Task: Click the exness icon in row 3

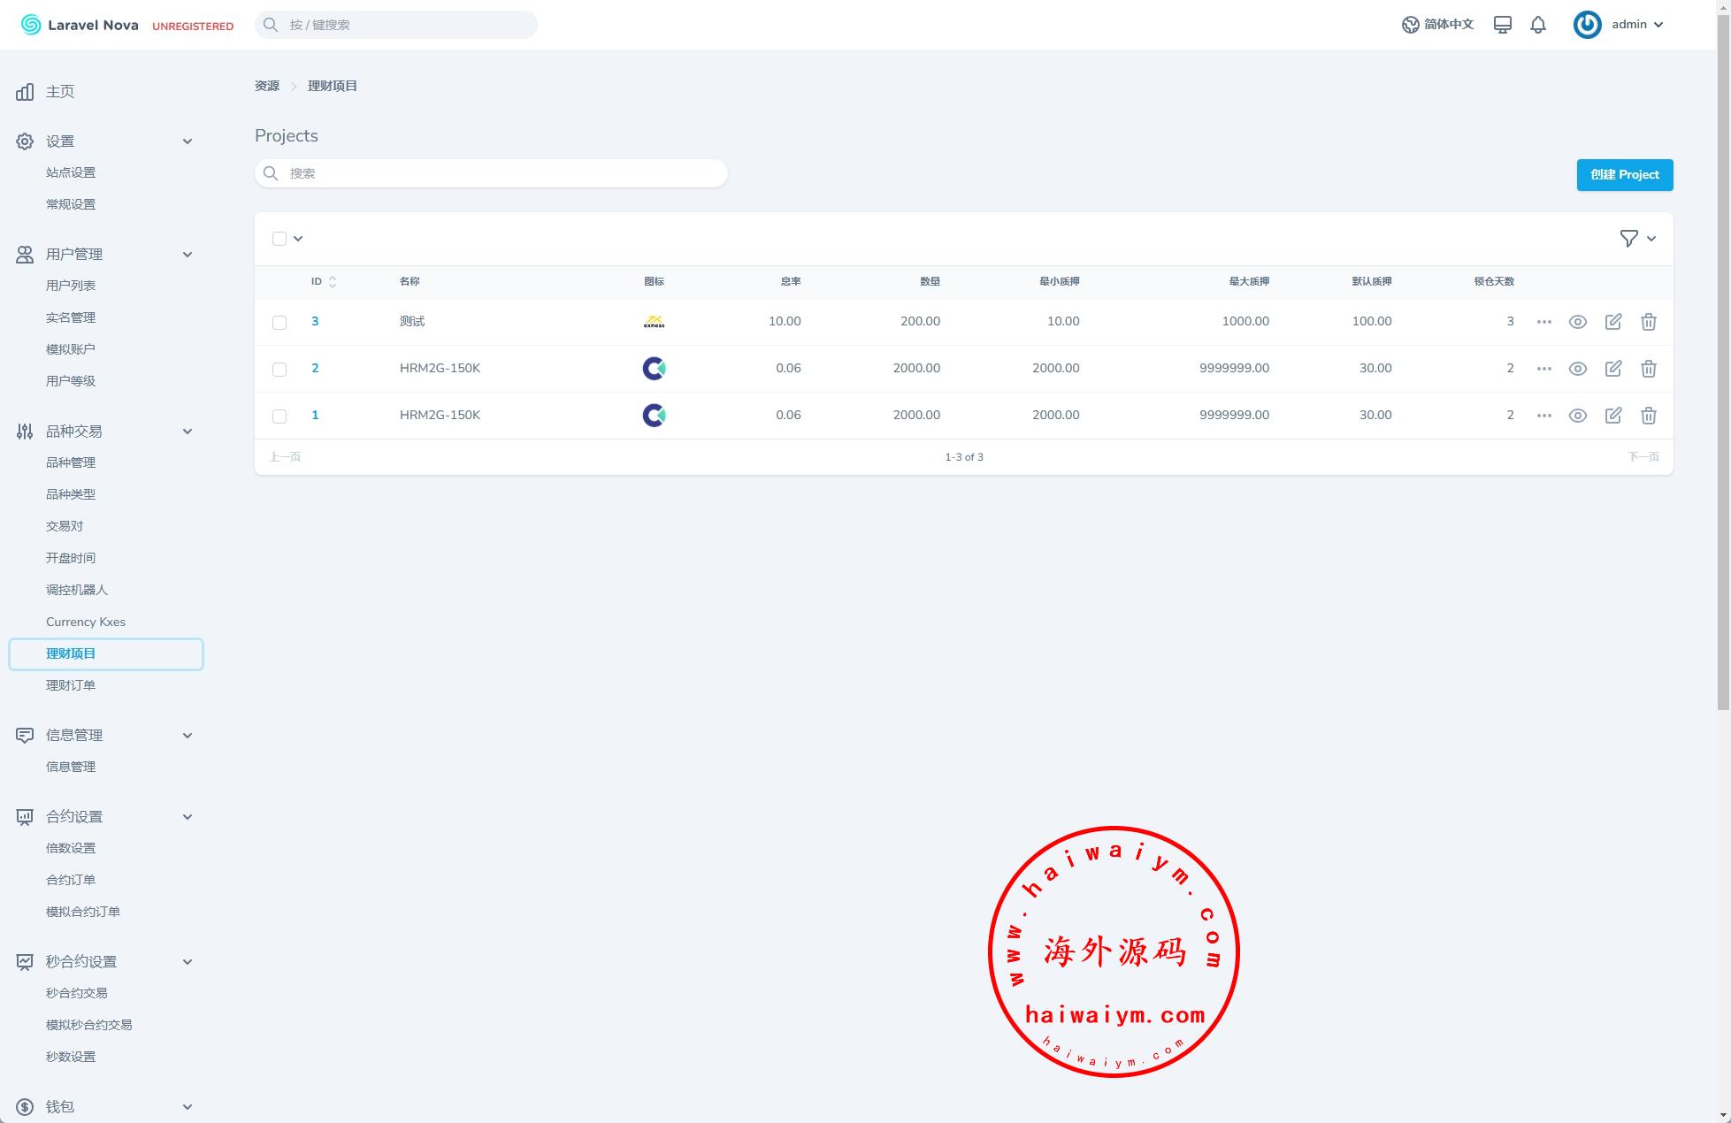Action: pos(654,322)
